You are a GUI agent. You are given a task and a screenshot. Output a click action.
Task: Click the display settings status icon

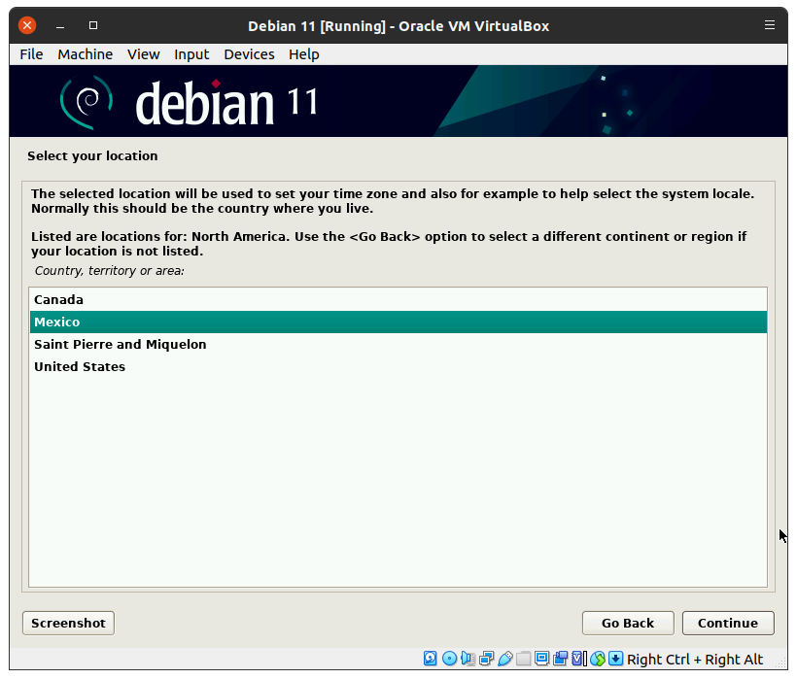pos(541,659)
